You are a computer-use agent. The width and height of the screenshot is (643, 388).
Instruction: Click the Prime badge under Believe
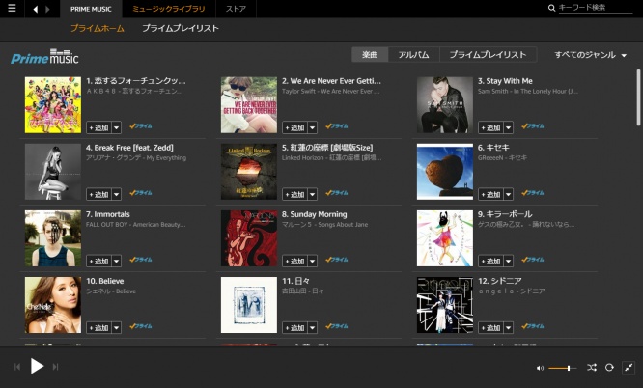141,326
